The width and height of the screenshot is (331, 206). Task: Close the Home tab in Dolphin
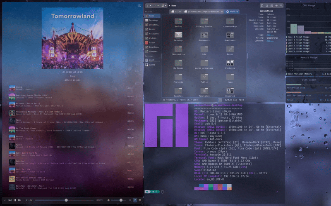pos(237,12)
